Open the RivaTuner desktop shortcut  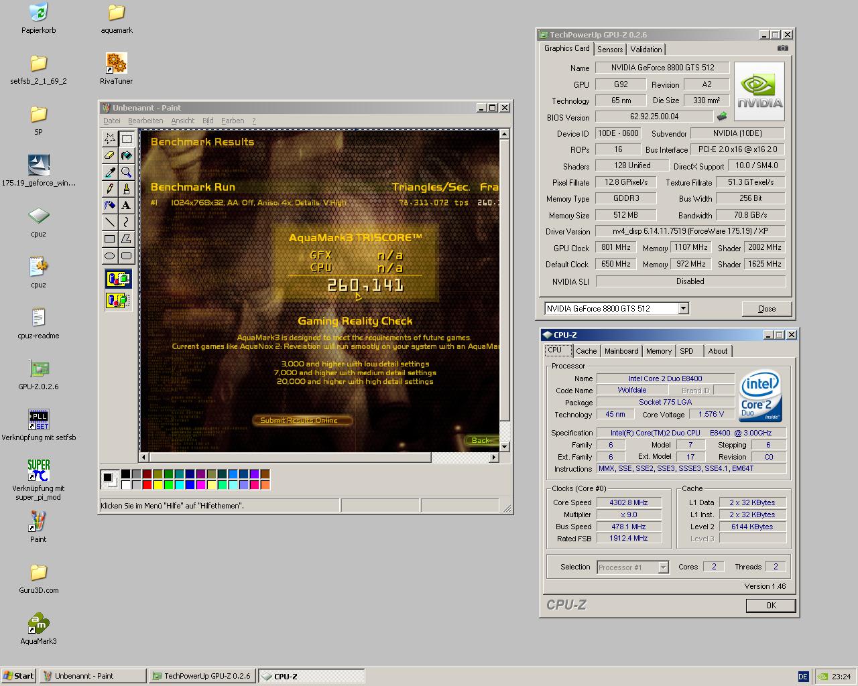point(116,69)
